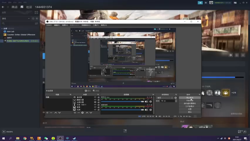Undock the 转场特效 panel via header icon
Image resolution: width=250 pixels, height=141 pixels.
[176, 95]
